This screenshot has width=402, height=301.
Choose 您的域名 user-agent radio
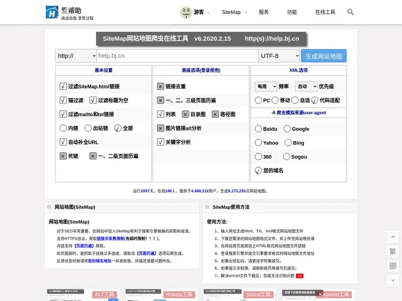258,171
